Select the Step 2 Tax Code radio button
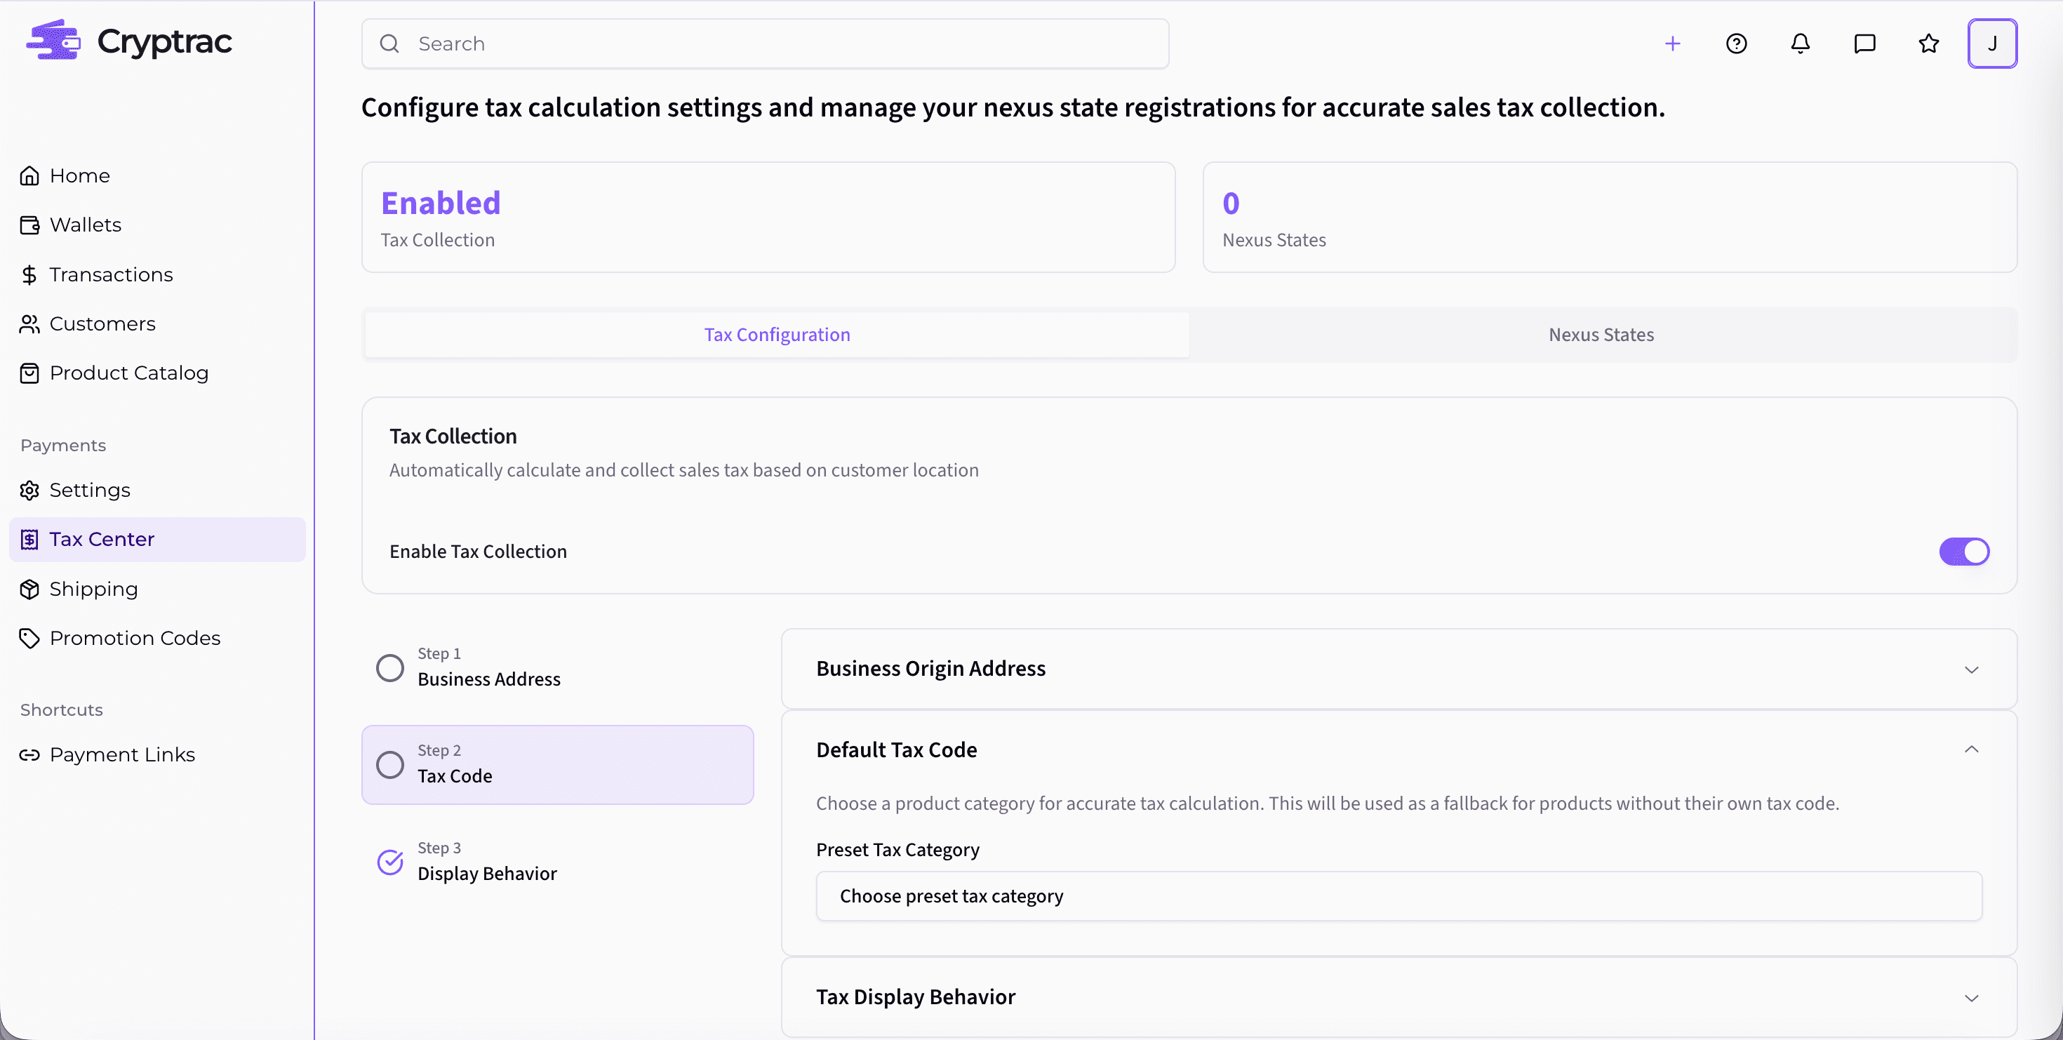Screen dimensions: 2063x1040 point(389,765)
